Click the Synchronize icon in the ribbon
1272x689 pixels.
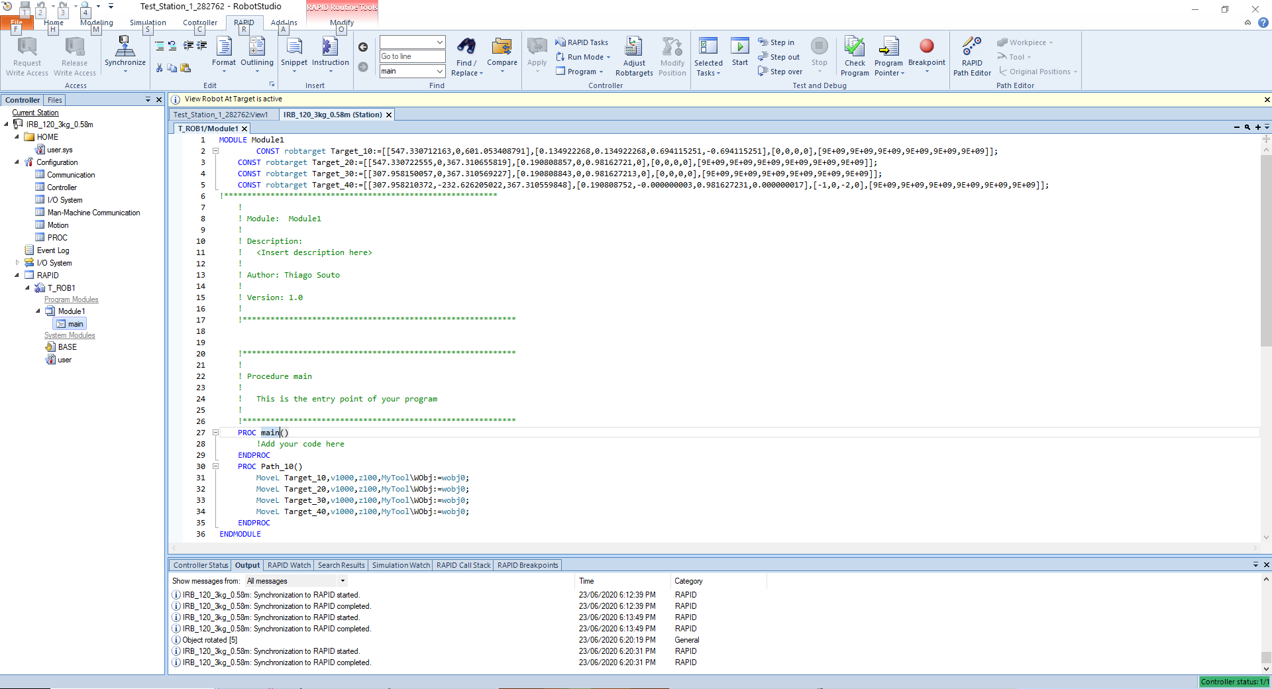[x=125, y=48]
